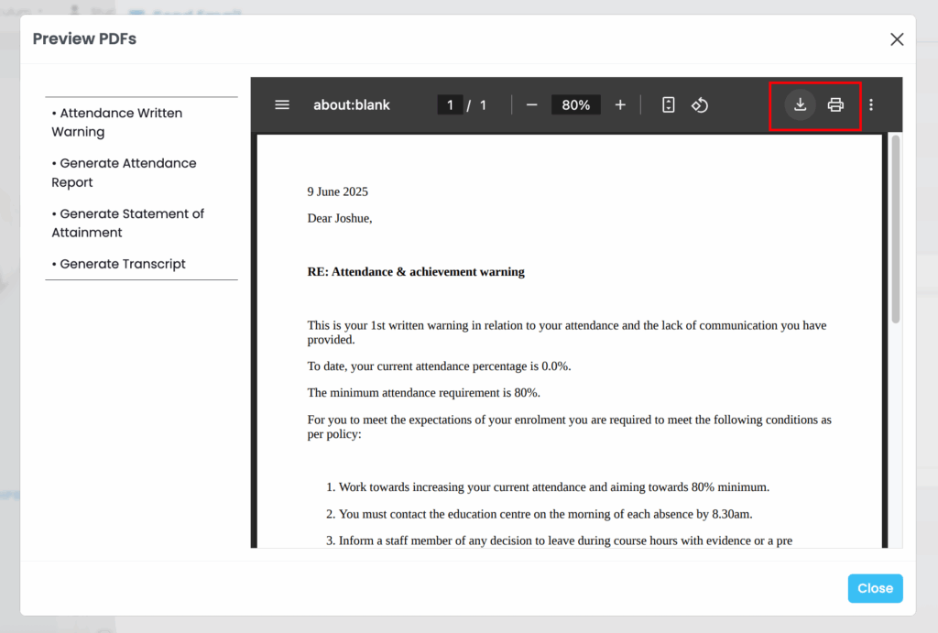This screenshot has width=938, height=633.
Task: Click list item 2 about contacting education centre
Action: click(x=539, y=514)
